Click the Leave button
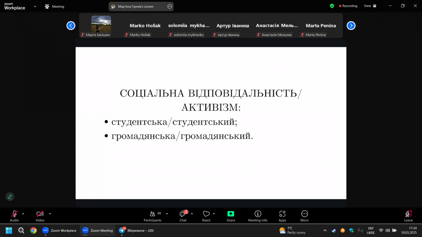Image resolution: width=422 pixels, height=237 pixels. pos(408,216)
